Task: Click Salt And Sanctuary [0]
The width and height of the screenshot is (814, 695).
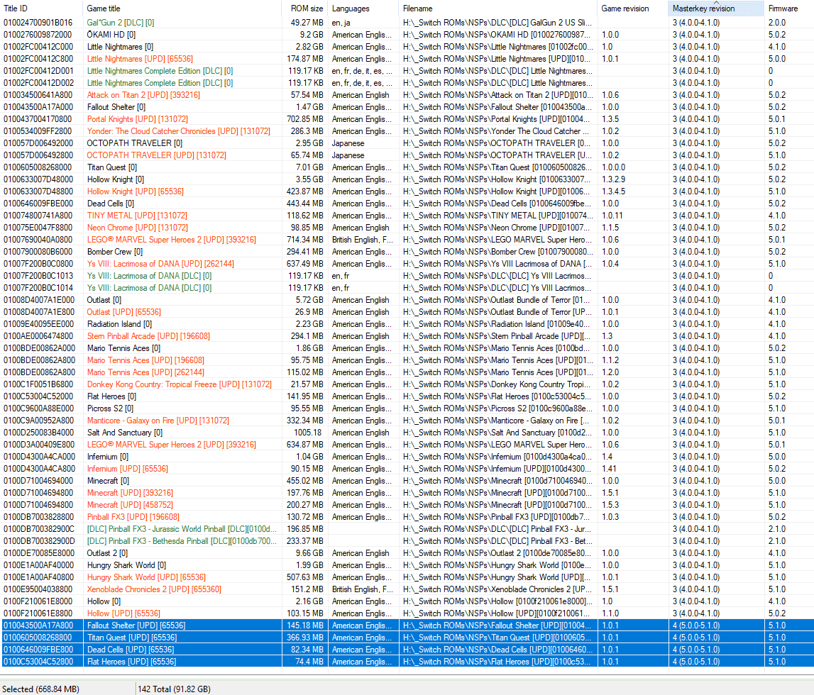Action: coord(125,433)
